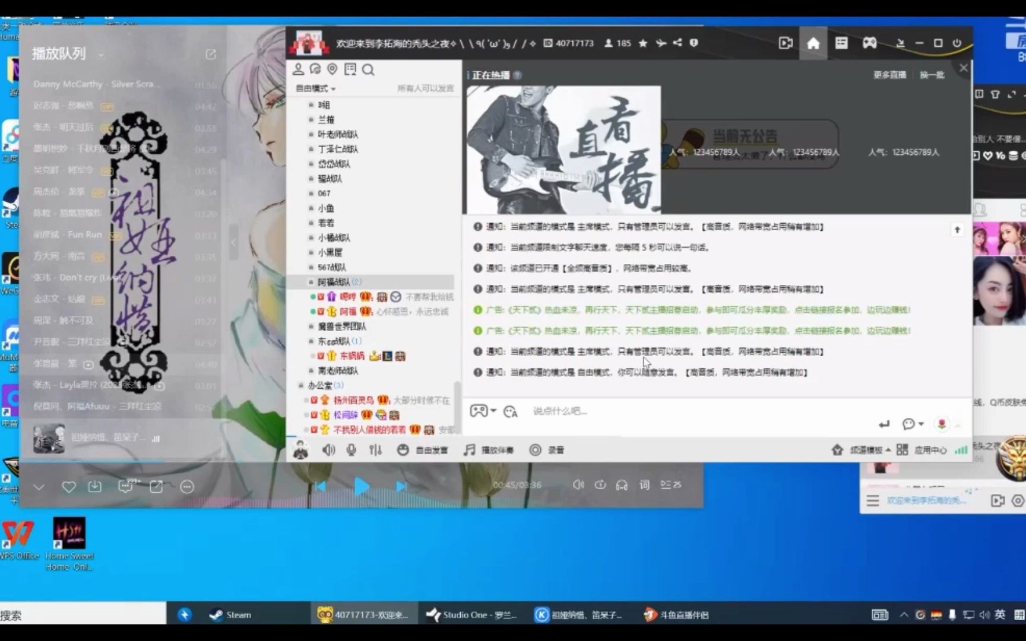
Task: Open the font style icon in chat input
Action: (511, 411)
